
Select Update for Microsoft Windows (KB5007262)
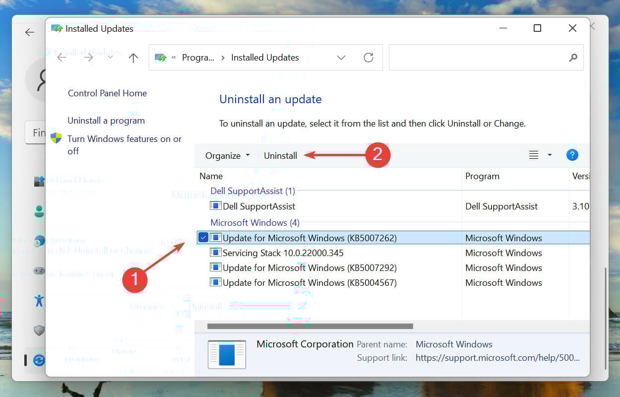(393, 238)
